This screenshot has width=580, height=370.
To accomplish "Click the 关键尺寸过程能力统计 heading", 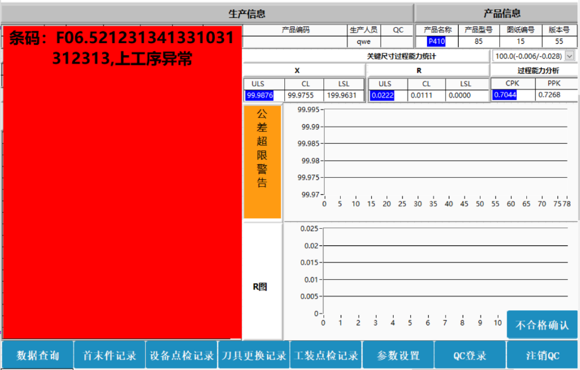I will pyautogui.click(x=401, y=56).
